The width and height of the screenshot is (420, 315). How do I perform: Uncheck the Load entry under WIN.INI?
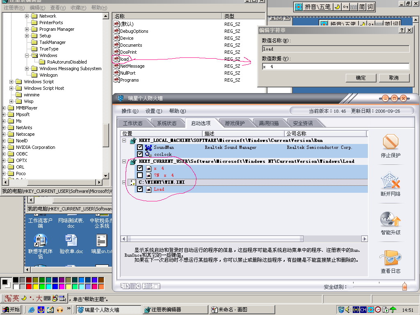[x=139, y=189]
